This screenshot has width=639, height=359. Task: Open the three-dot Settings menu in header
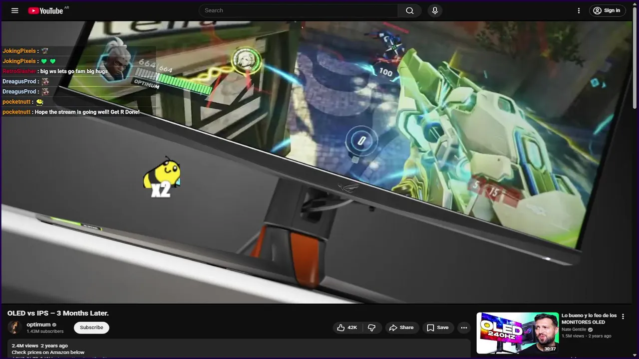click(579, 10)
